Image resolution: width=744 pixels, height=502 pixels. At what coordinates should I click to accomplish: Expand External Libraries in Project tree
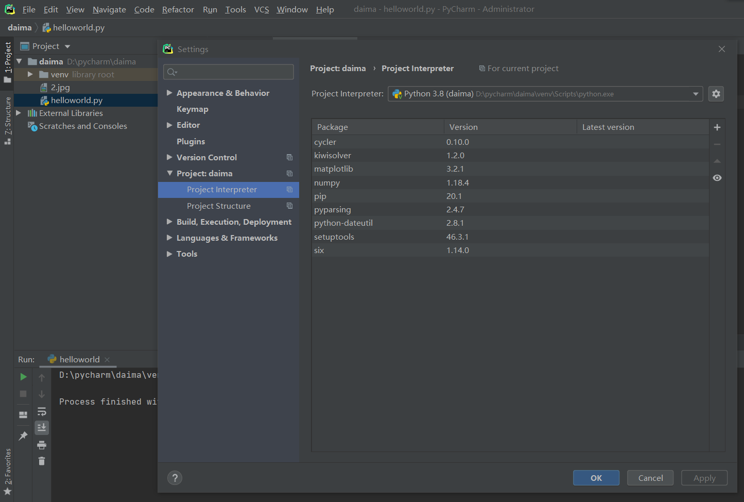19,113
